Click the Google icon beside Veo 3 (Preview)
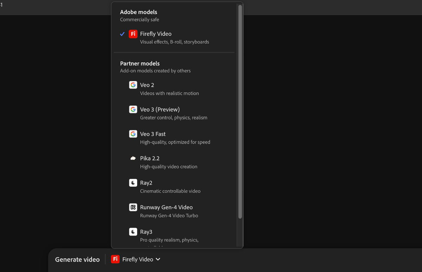The image size is (422, 272). pos(133,110)
